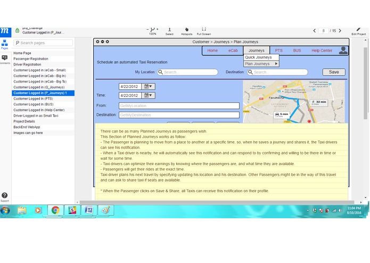Open Driver Registration page

click(43, 64)
